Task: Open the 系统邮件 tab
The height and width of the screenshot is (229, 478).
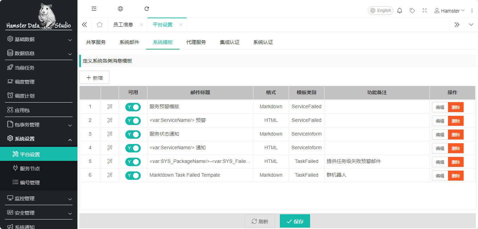Action: [129, 42]
